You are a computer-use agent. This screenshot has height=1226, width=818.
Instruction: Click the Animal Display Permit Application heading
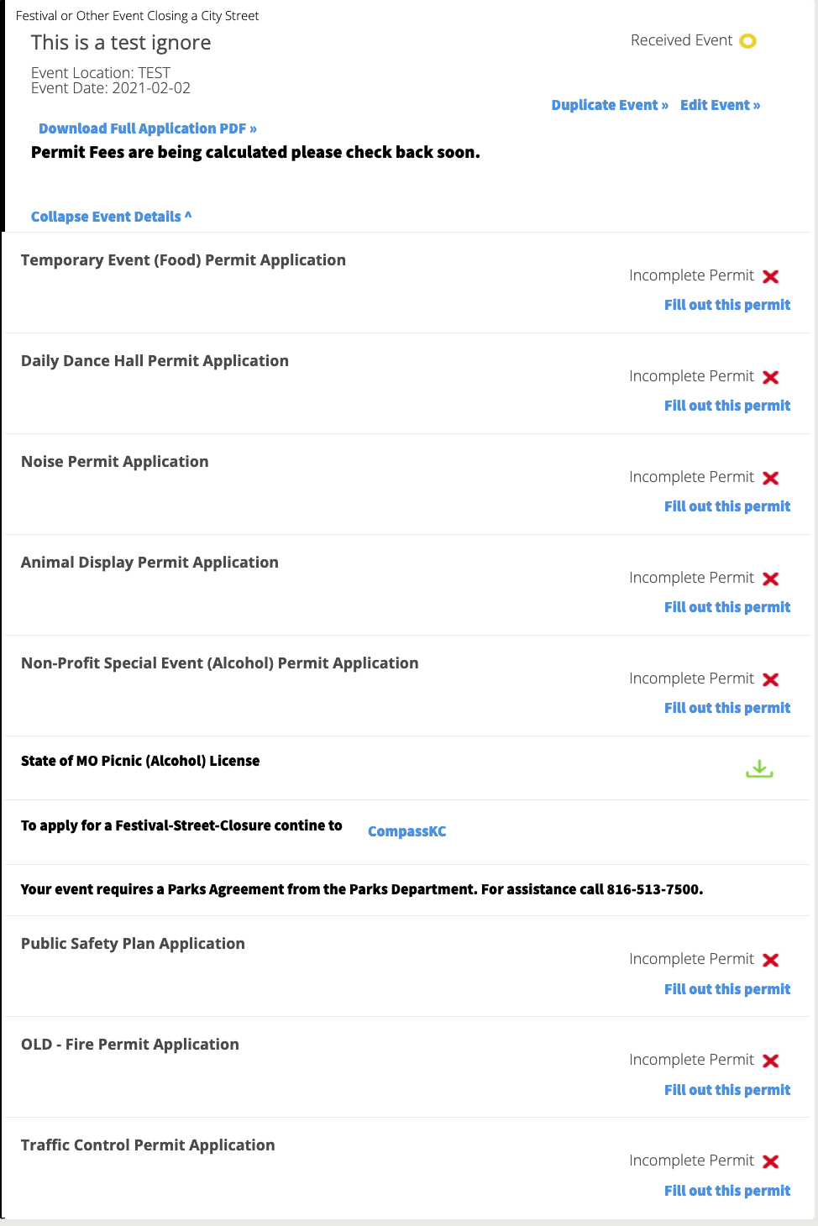tap(149, 563)
